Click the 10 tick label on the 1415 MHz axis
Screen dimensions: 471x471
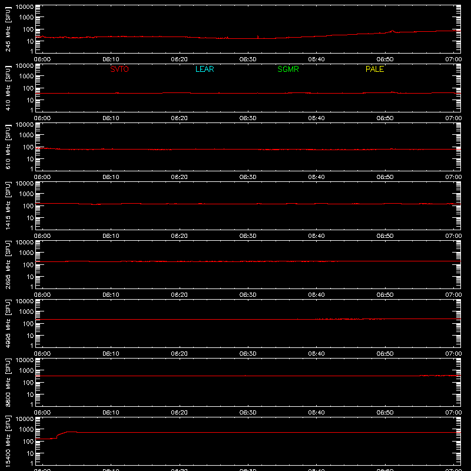[30, 218]
